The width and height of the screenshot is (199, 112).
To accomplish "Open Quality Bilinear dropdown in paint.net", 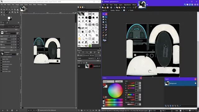I will (x=118, y=10).
